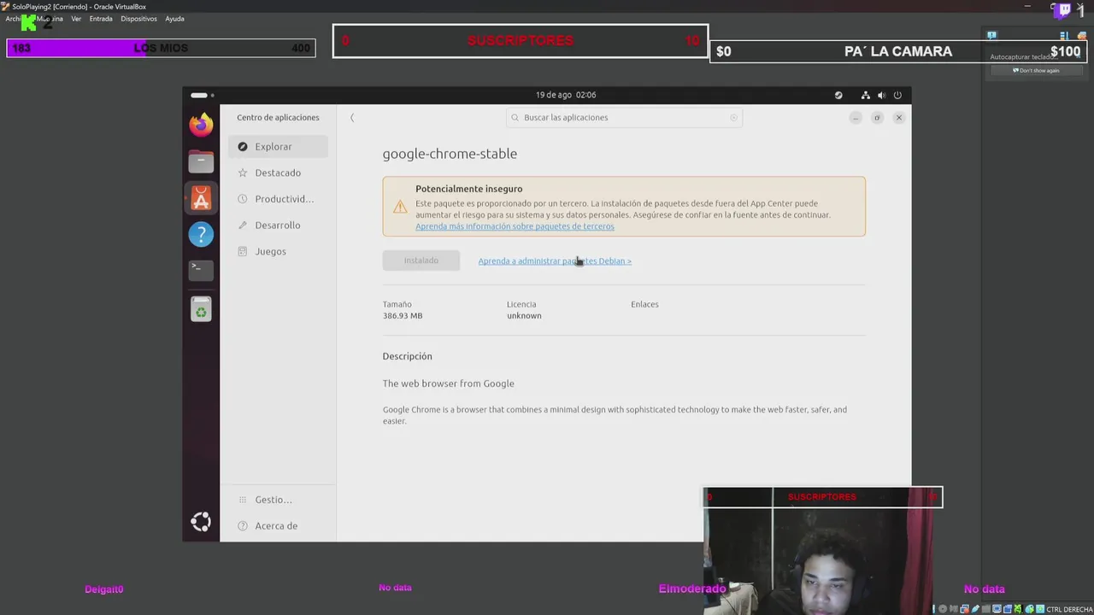Click the google-chrome-stable title
Image resolution: width=1094 pixels, height=615 pixels.
pyautogui.click(x=450, y=154)
